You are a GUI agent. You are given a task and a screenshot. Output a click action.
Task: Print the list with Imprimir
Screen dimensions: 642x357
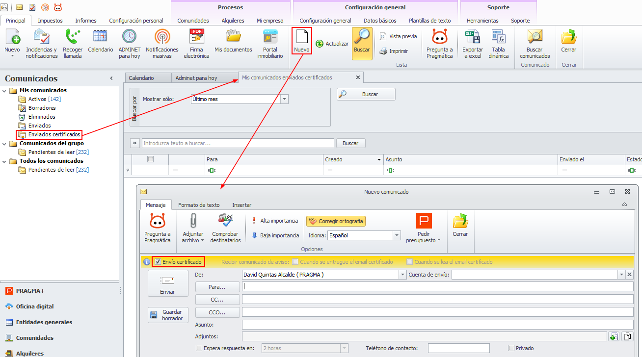394,51
